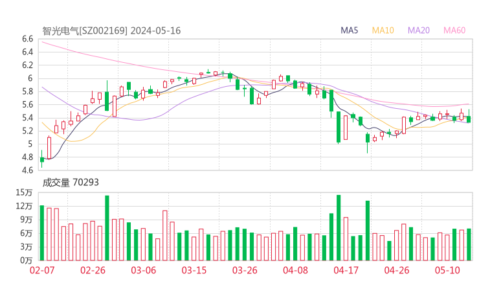The height and width of the screenshot is (285, 479).
Task: Click the 5.6 price axis label
Action: coord(27,104)
